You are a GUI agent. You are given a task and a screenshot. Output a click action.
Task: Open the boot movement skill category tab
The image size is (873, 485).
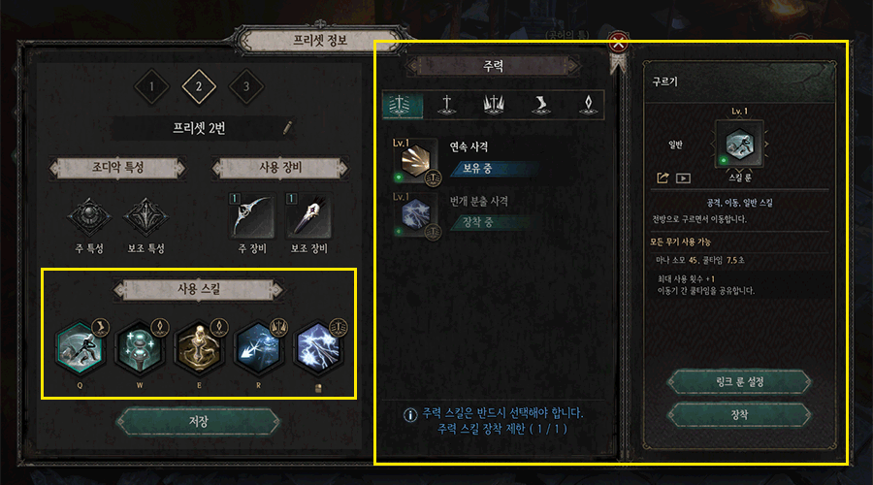point(540,104)
